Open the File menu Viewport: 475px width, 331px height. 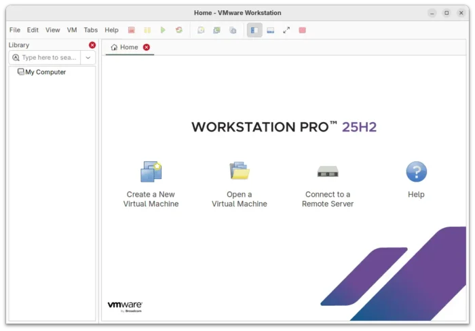pyautogui.click(x=15, y=30)
